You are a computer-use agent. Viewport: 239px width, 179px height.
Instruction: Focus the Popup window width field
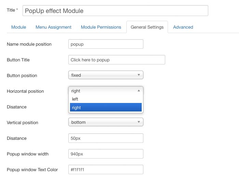point(106,154)
